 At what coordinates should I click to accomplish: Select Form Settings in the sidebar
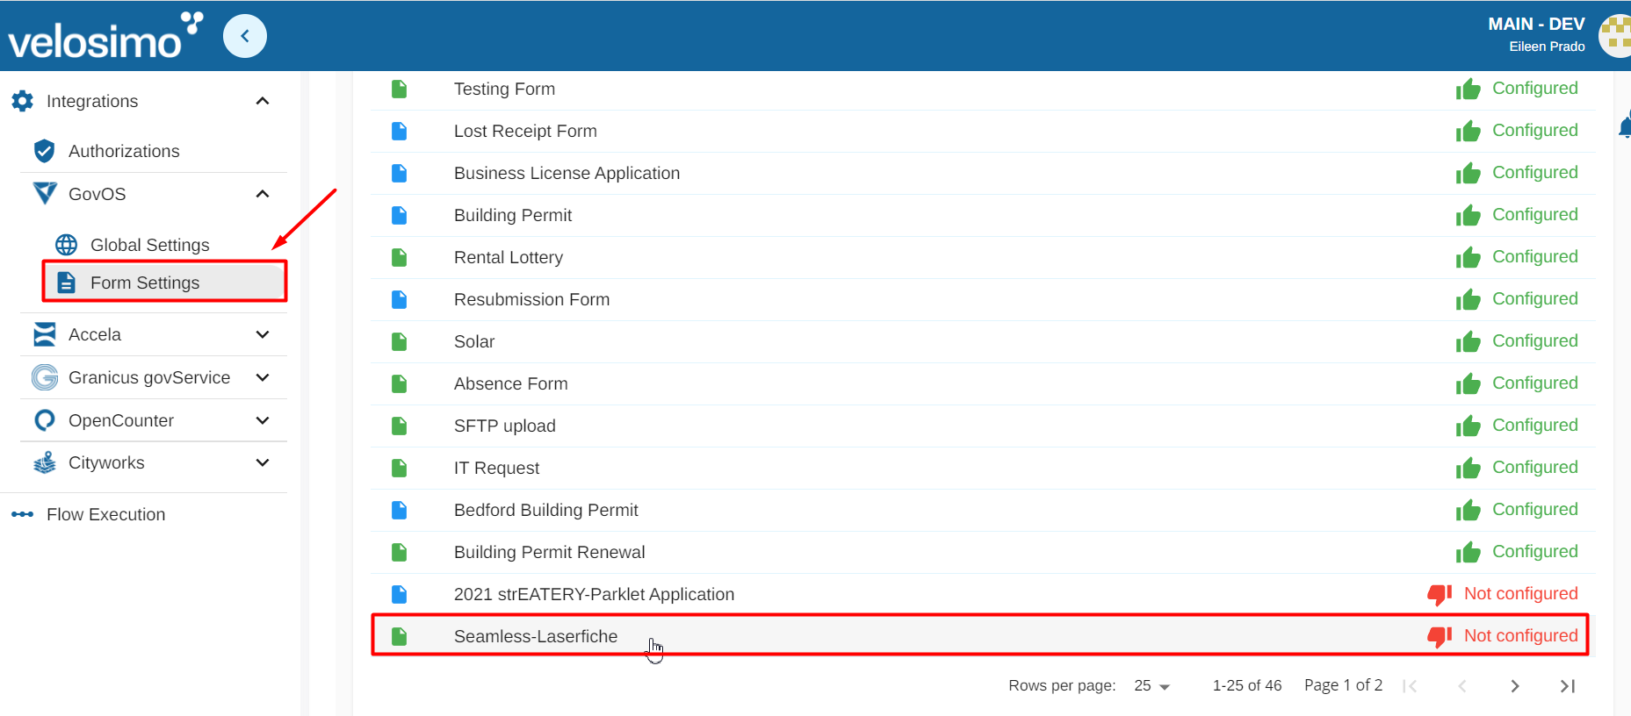tap(164, 283)
